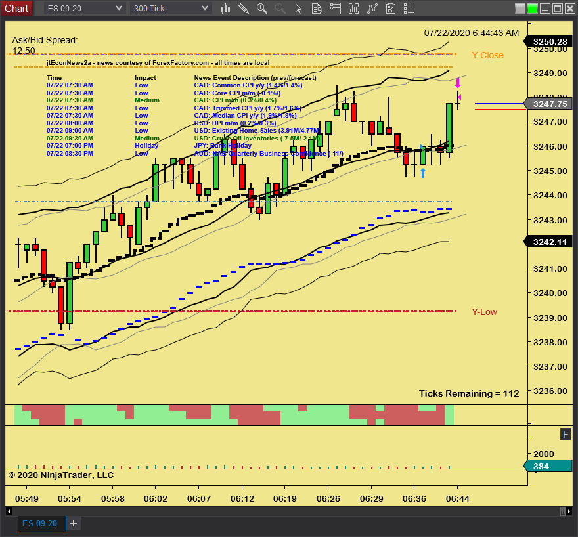Click the zoom out magnifier icon
The image size is (578, 537).
coord(280,9)
